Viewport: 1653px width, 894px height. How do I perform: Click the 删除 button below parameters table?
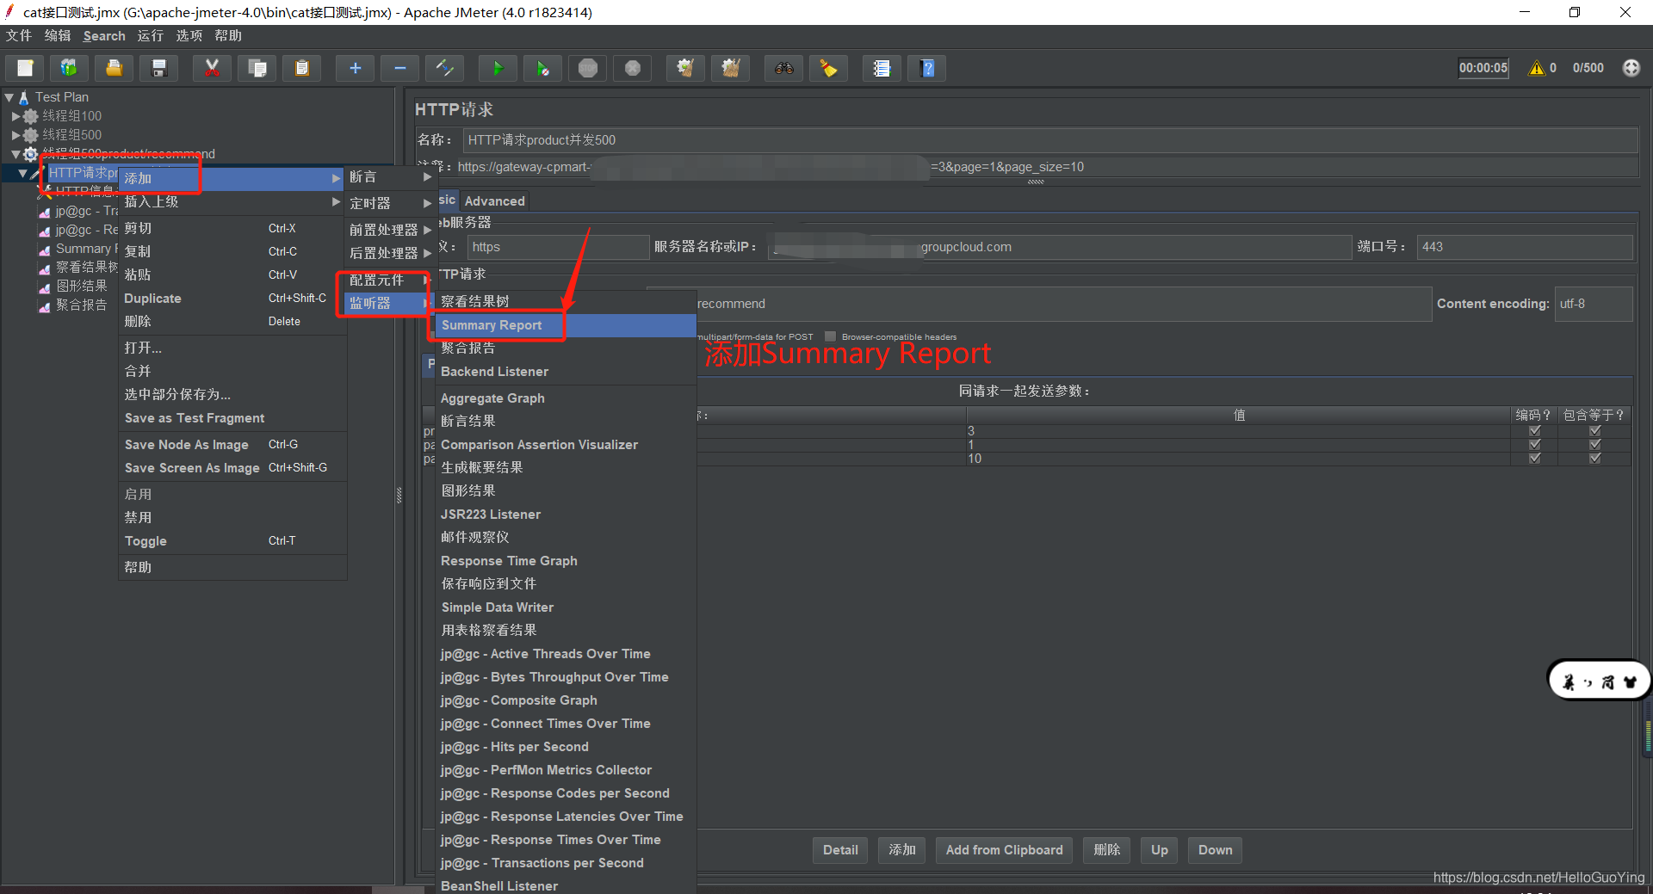[x=1107, y=850]
